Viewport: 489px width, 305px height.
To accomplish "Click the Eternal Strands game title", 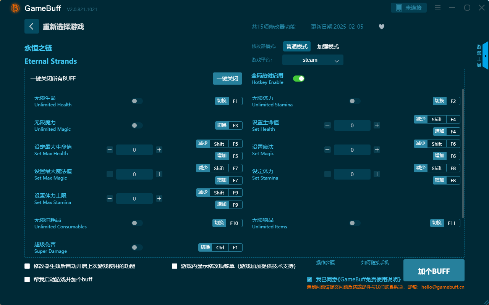I will click(x=51, y=61).
